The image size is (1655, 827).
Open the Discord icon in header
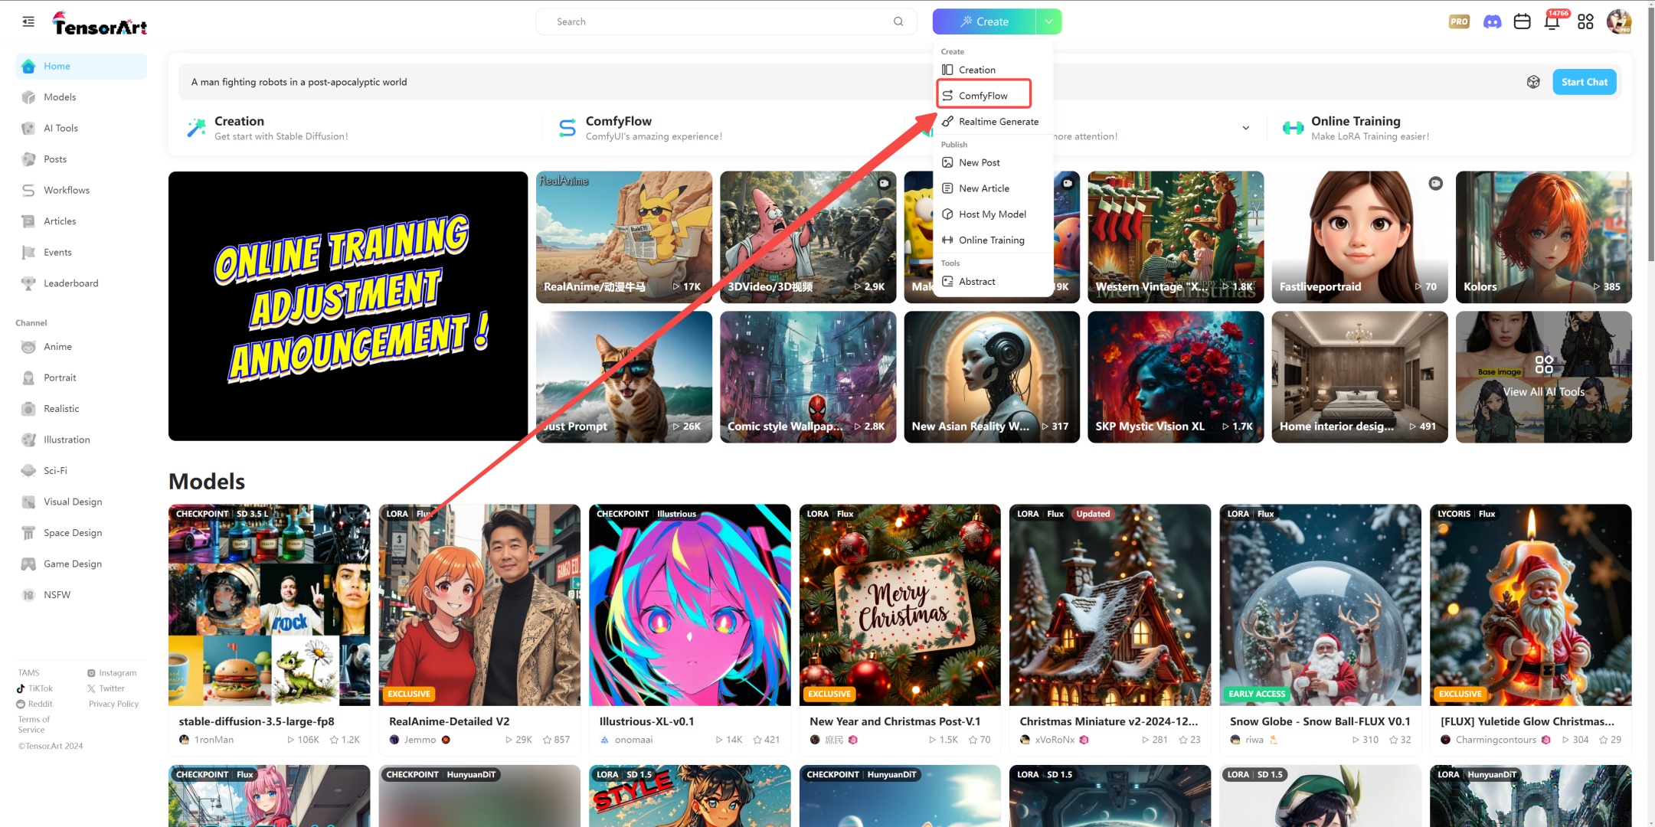[x=1492, y=21]
